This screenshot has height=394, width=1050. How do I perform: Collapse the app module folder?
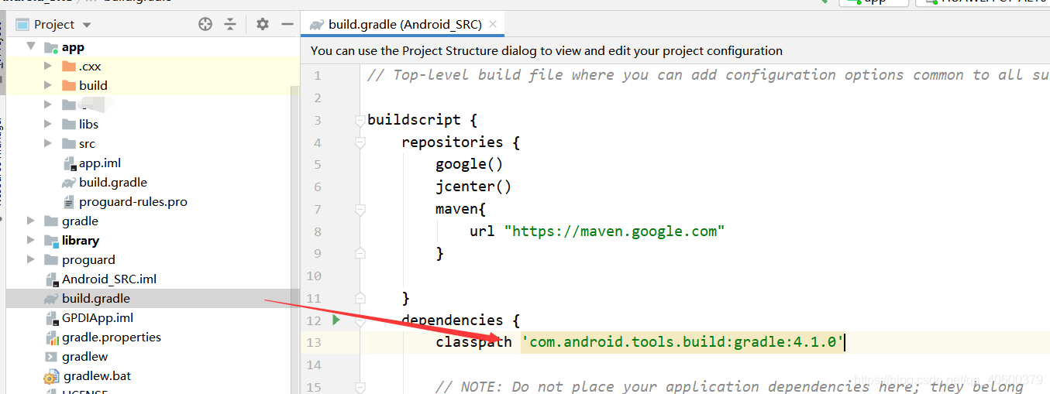pos(31,46)
